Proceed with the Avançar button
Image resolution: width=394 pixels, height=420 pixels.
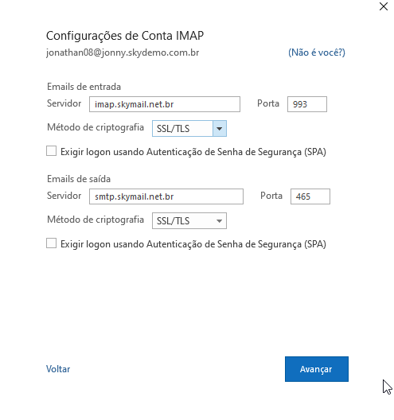[x=317, y=369]
